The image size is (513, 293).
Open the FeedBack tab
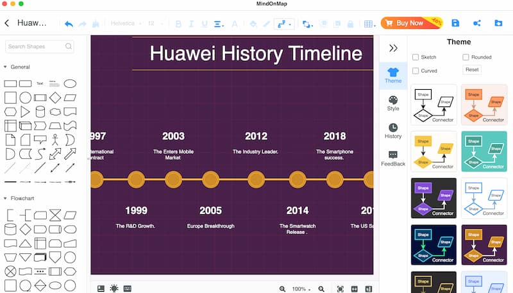pyautogui.click(x=393, y=158)
